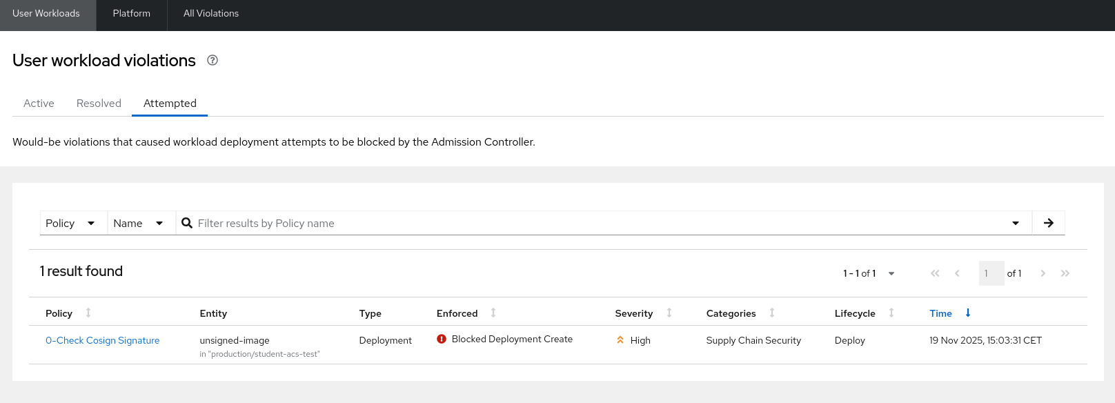Open the Name attribute dropdown
The height and width of the screenshot is (403, 1115).
click(138, 223)
